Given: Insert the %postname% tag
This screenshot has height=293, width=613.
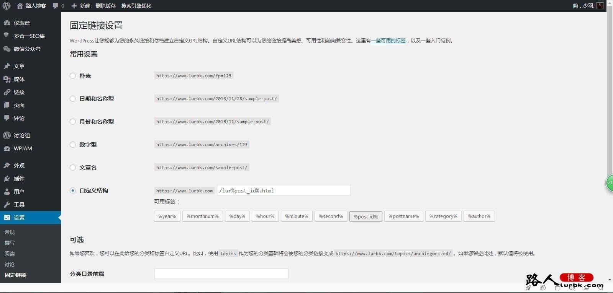Looking at the screenshot, I should pyautogui.click(x=404, y=216).
